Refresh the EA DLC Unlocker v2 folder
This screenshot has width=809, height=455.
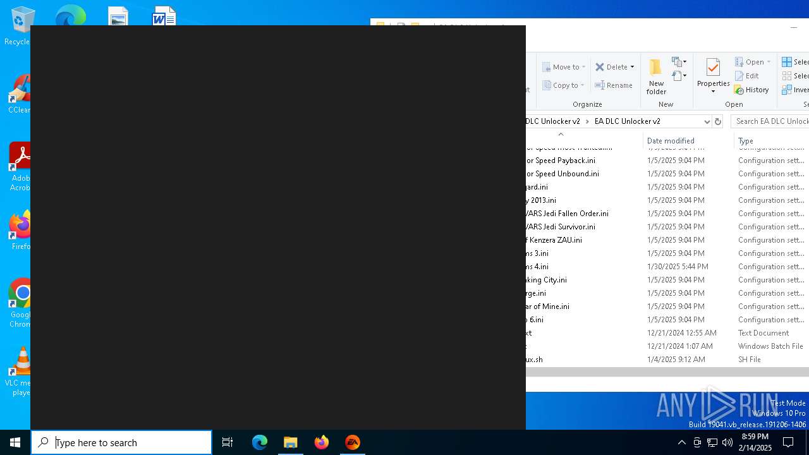tap(717, 121)
